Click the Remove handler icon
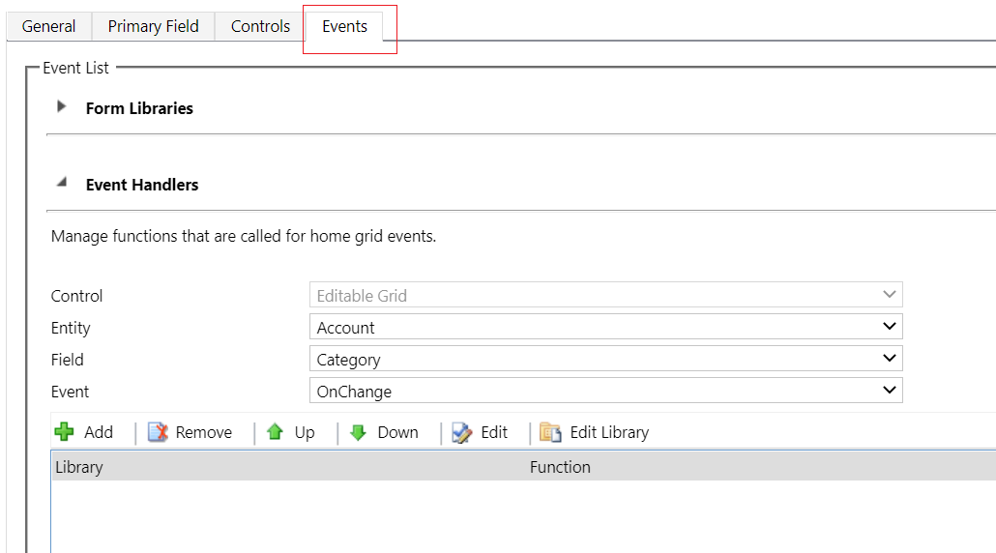This screenshot has width=996, height=553. pyautogui.click(x=159, y=432)
